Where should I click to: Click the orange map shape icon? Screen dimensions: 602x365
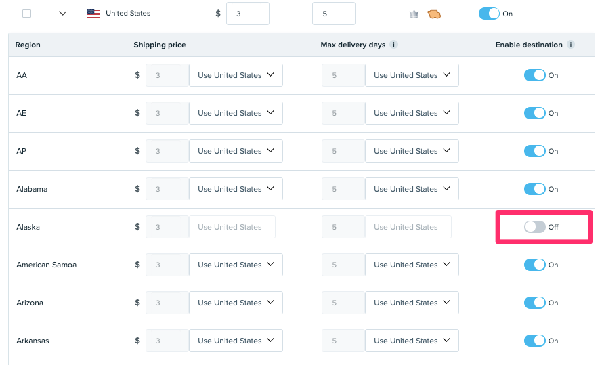[x=434, y=14]
